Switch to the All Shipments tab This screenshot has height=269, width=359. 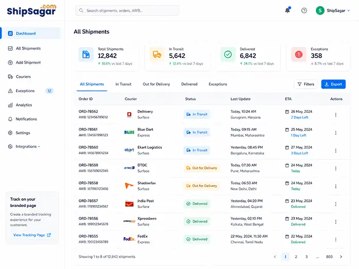(92, 84)
